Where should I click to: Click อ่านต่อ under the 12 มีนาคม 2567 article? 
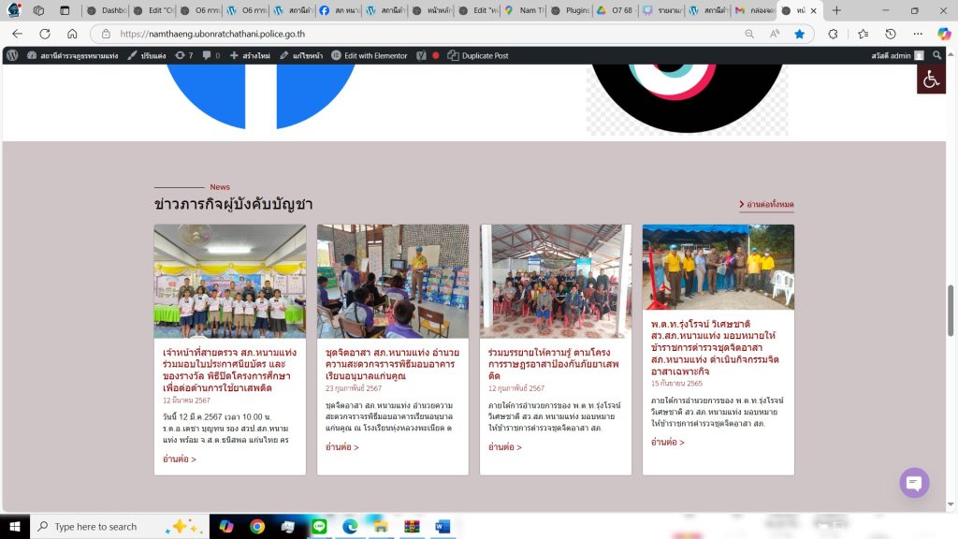[180, 459]
